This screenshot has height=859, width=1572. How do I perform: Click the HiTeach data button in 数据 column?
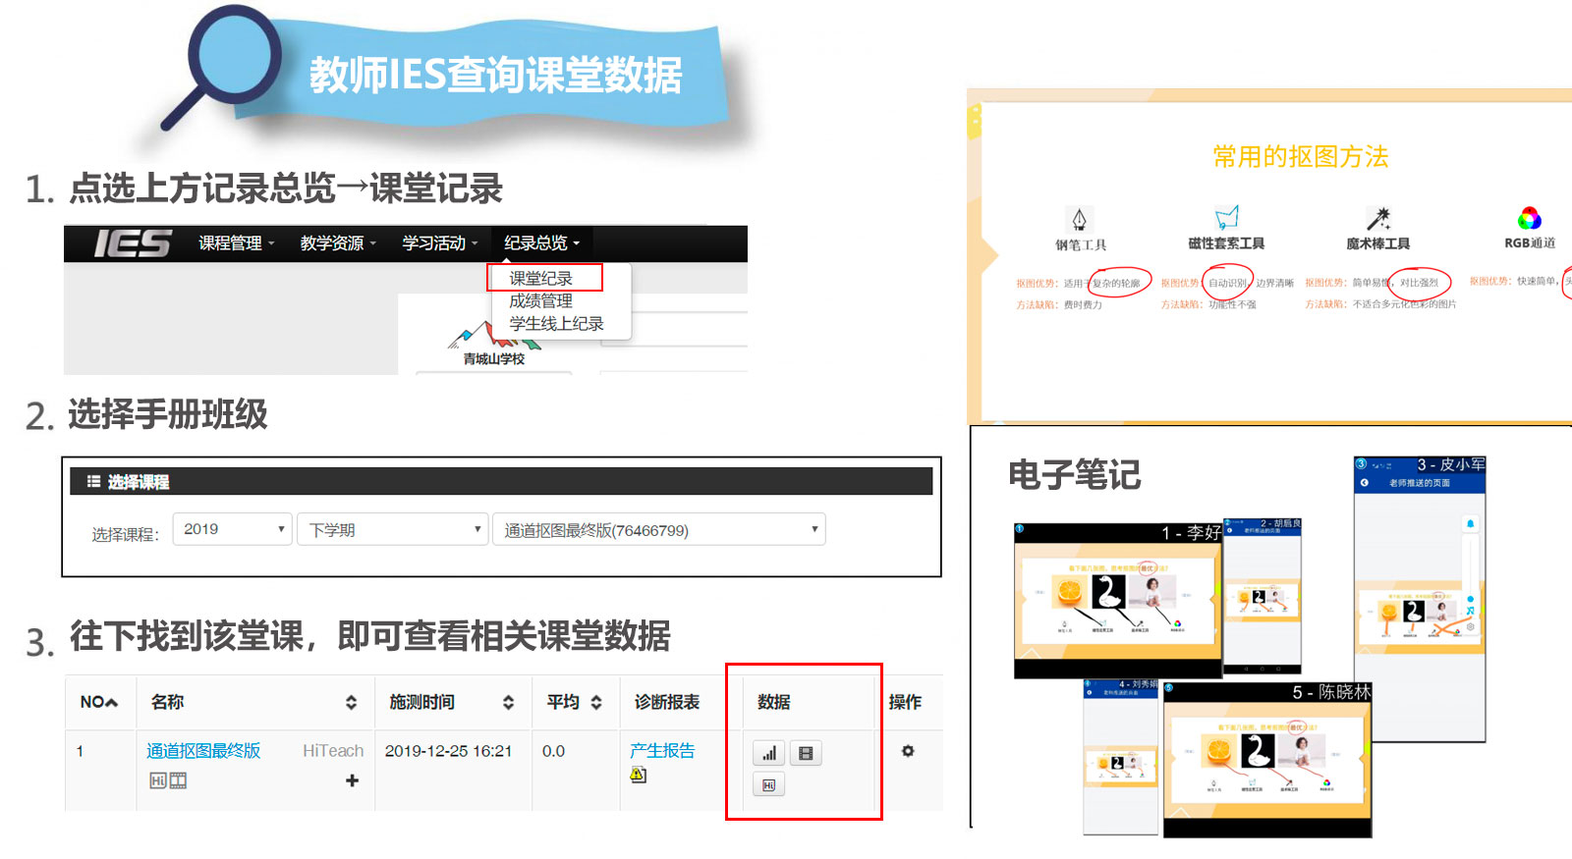click(x=768, y=785)
